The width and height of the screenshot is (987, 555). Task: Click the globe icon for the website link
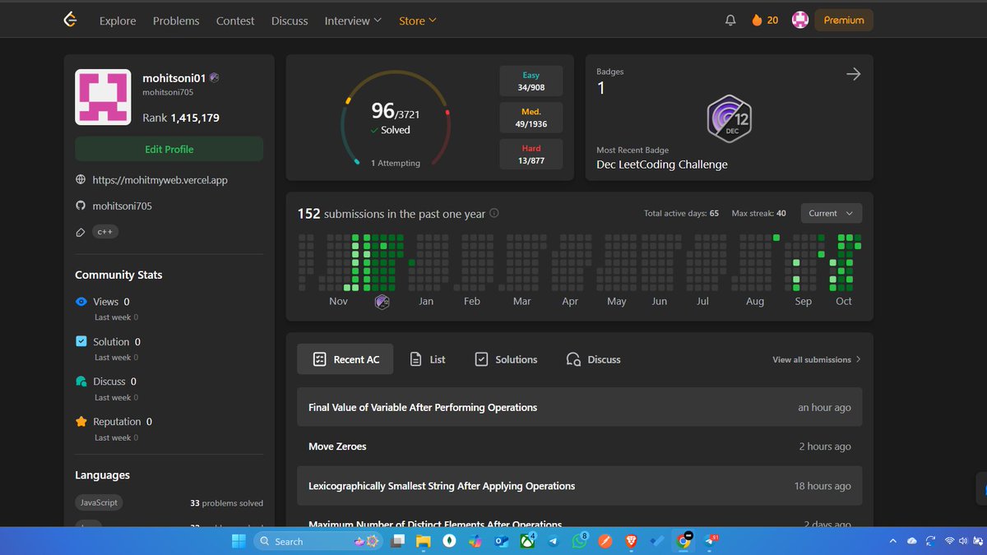pos(81,179)
